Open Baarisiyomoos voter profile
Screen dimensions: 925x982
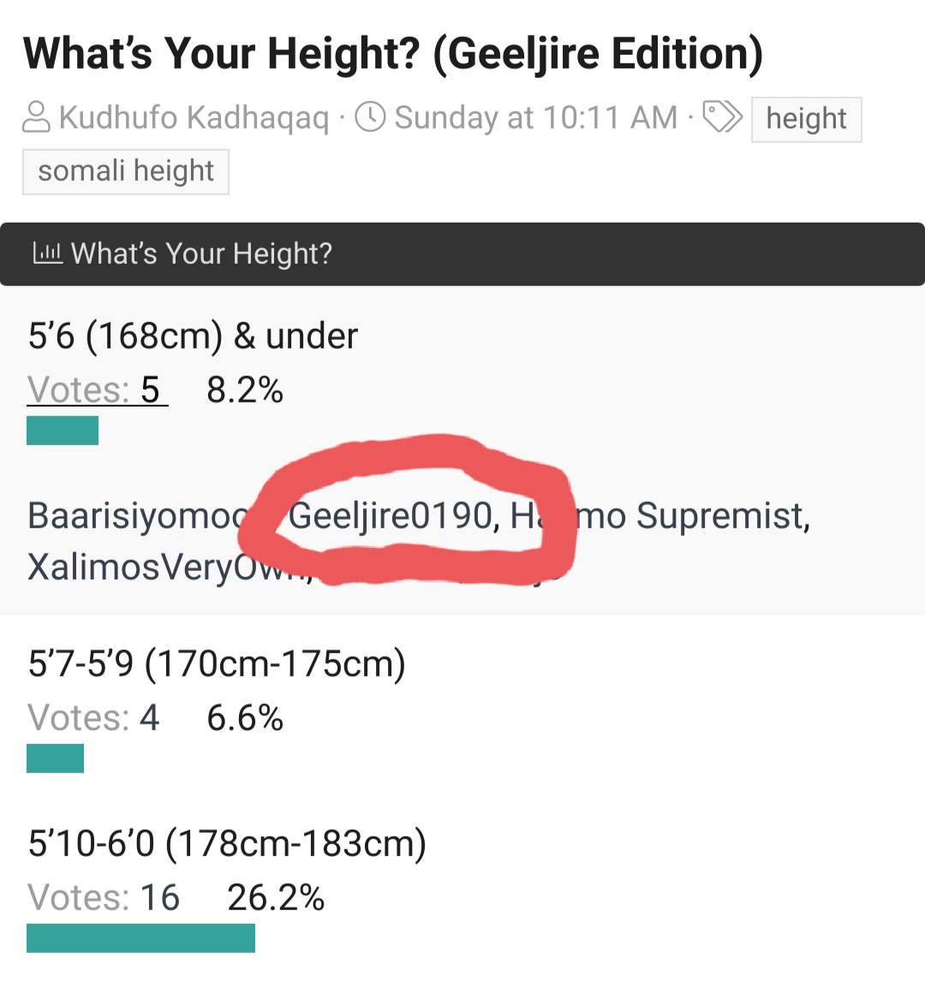tap(138, 517)
